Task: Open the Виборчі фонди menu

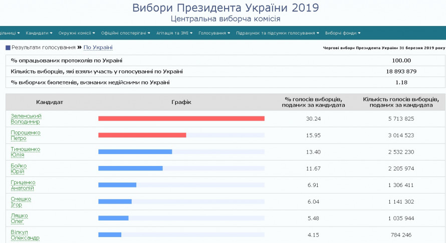Action: 342,33
